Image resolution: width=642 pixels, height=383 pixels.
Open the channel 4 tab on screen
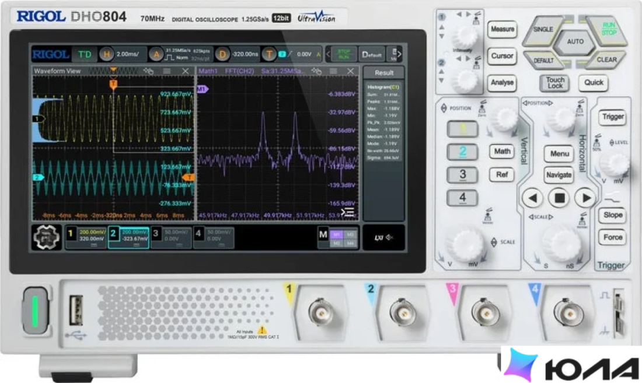tap(214, 238)
